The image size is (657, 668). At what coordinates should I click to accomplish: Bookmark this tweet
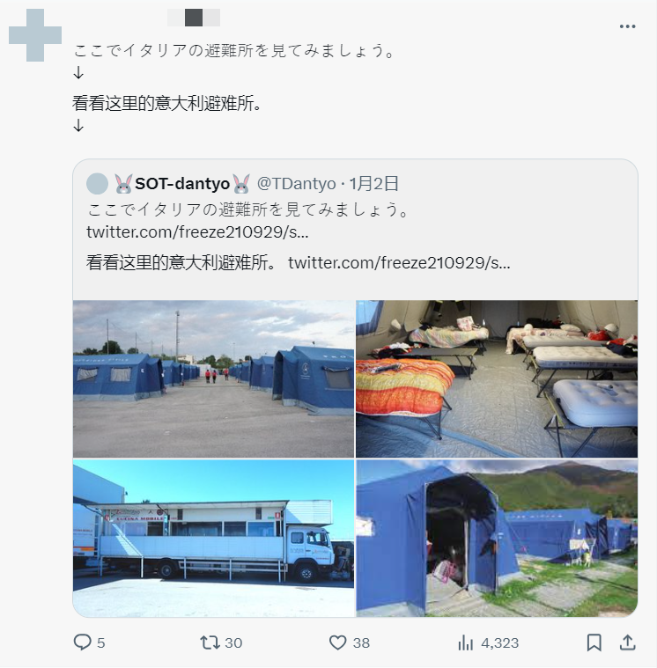tap(594, 642)
